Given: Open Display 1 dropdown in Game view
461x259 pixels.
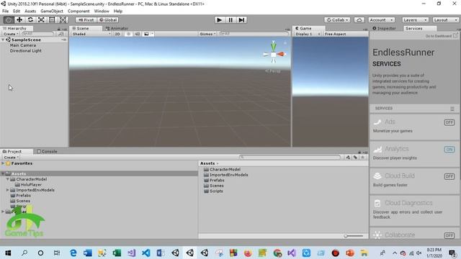Looking at the screenshot, I should pos(308,34).
